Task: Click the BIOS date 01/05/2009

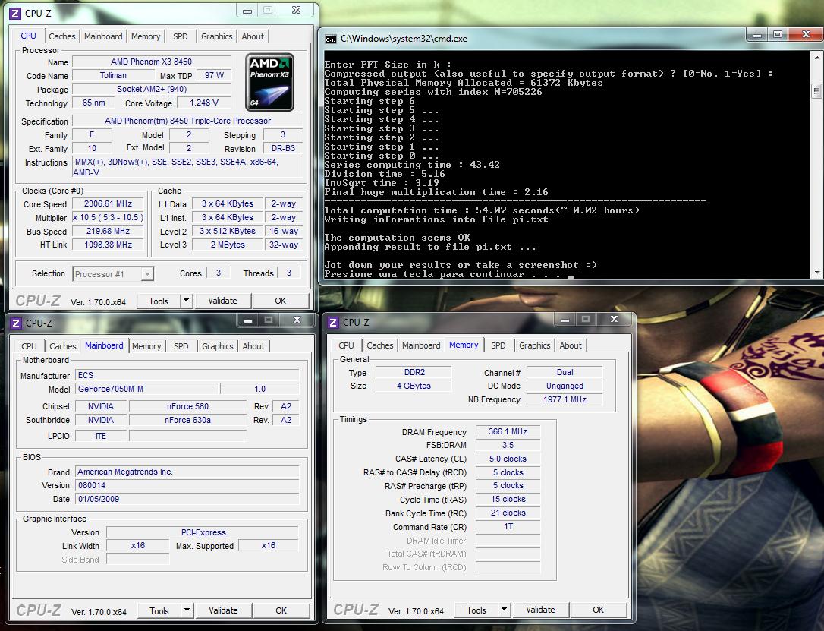Action: [x=187, y=499]
